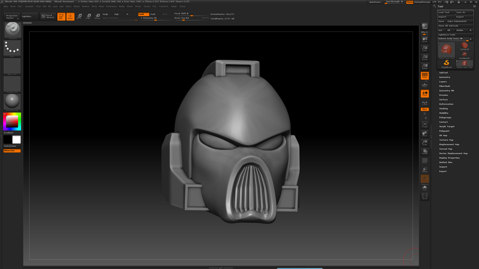Image resolution: width=479 pixels, height=269 pixels.
Task: Select the Draw mode icon
Action: point(70,17)
